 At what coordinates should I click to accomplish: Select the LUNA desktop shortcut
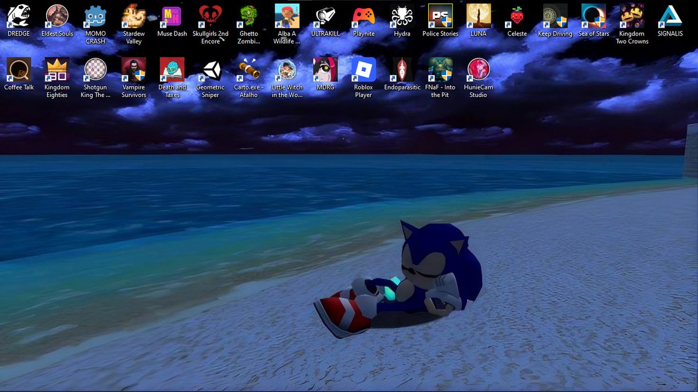point(479,16)
